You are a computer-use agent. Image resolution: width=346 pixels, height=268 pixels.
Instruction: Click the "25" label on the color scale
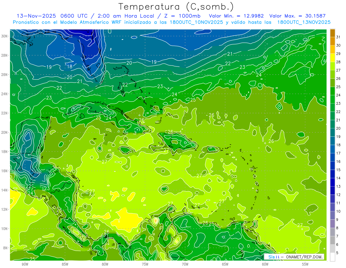[x=338, y=87]
